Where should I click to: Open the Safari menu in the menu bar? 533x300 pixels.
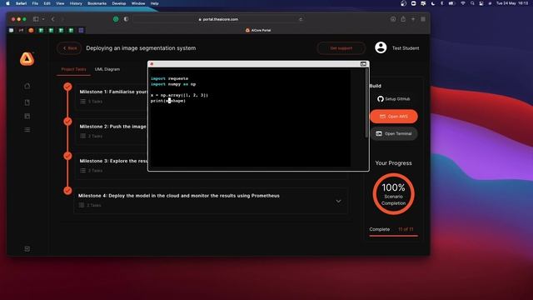tap(21, 3)
